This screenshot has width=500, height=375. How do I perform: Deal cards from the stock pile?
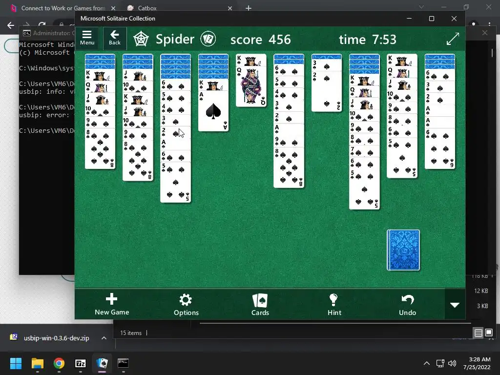[x=403, y=250]
